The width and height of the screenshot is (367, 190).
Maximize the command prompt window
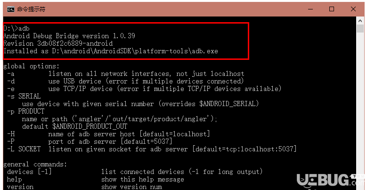click(332, 9)
